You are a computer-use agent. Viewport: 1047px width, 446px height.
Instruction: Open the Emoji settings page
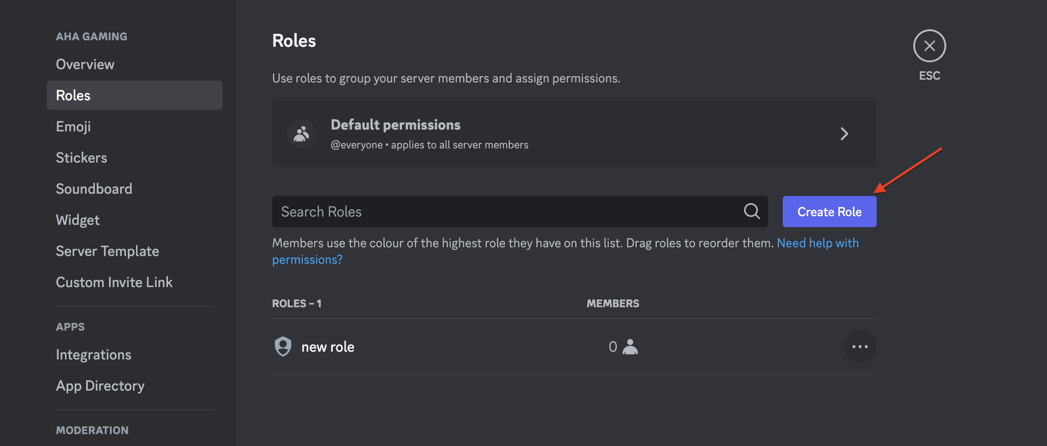[73, 126]
